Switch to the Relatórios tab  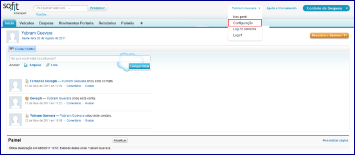click(107, 23)
